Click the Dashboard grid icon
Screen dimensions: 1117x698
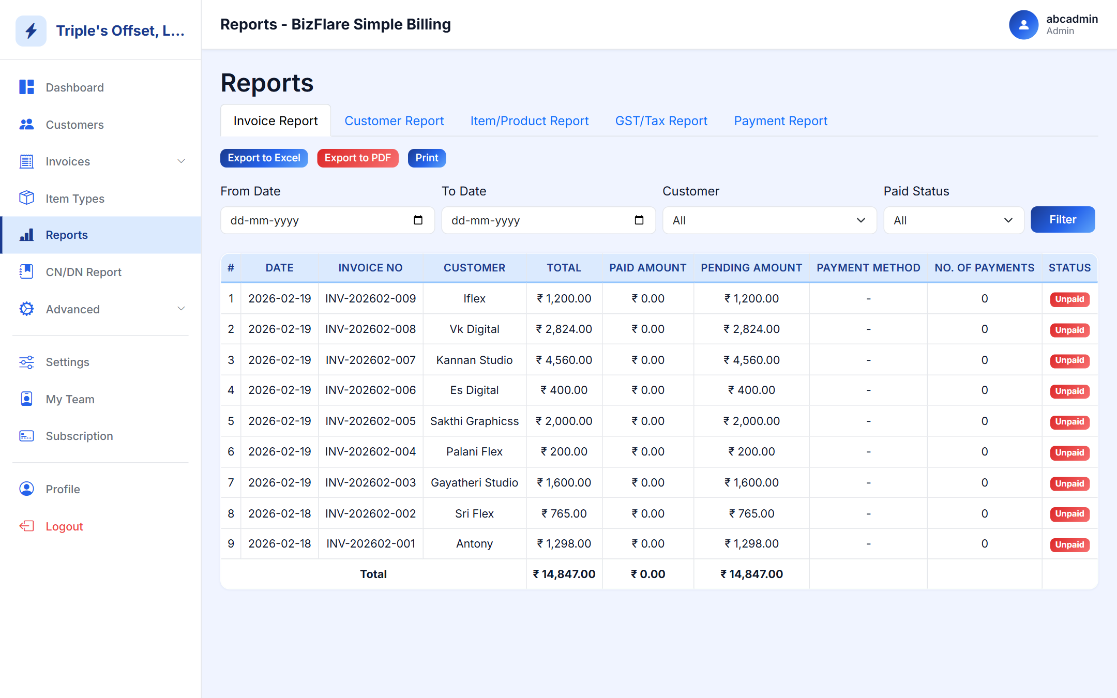26,87
